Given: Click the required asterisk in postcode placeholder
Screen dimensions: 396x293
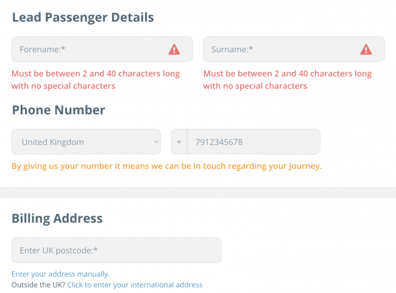Looking at the screenshot, I should [96, 249].
